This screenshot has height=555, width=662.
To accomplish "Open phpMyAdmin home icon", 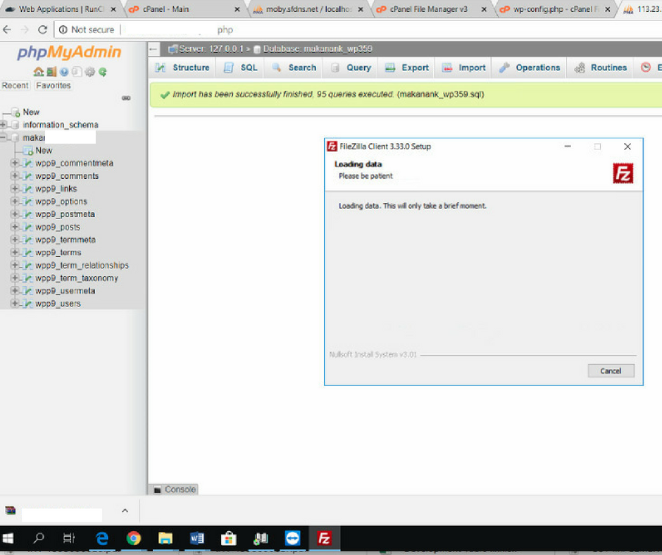I will click(x=39, y=72).
